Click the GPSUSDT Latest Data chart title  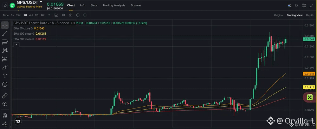pyautogui.click(x=41, y=23)
